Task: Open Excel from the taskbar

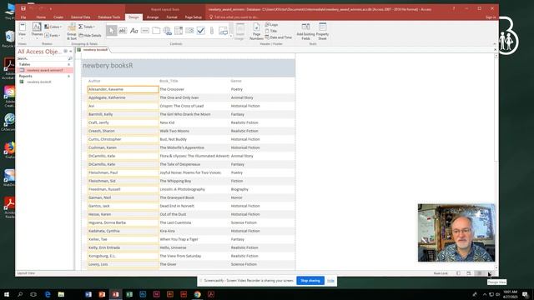Action: [129, 294]
